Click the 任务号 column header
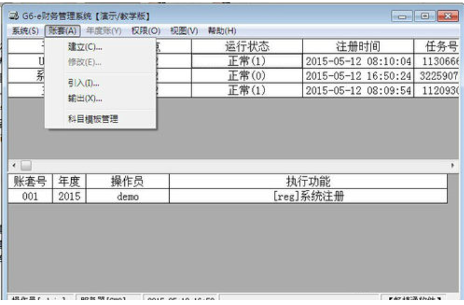The width and height of the screenshot is (464, 305). pyautogui.click(x=437, y=47)
